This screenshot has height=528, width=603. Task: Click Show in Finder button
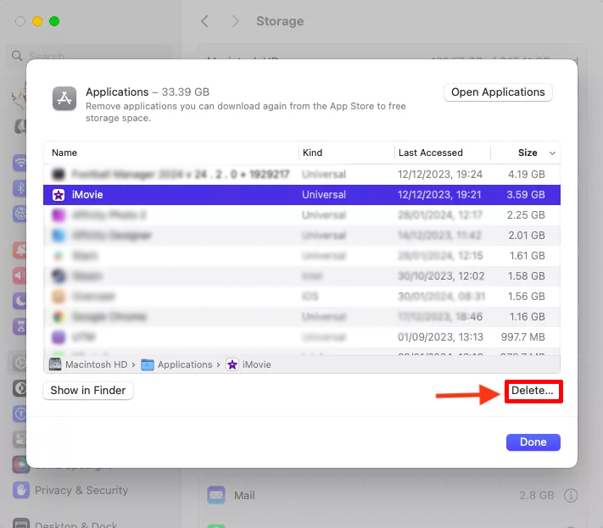tap(88, 391)
